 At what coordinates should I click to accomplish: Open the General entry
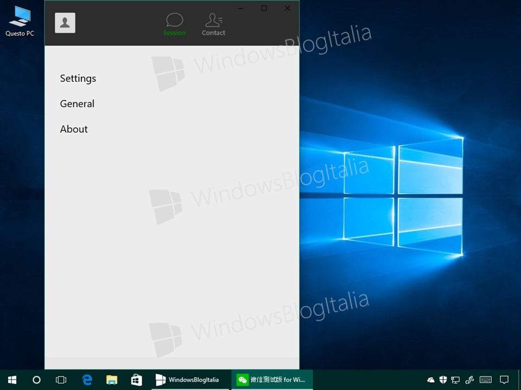tap(77, 103)
